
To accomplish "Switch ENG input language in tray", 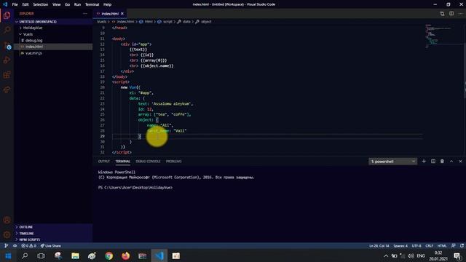I will pos(421,255).
